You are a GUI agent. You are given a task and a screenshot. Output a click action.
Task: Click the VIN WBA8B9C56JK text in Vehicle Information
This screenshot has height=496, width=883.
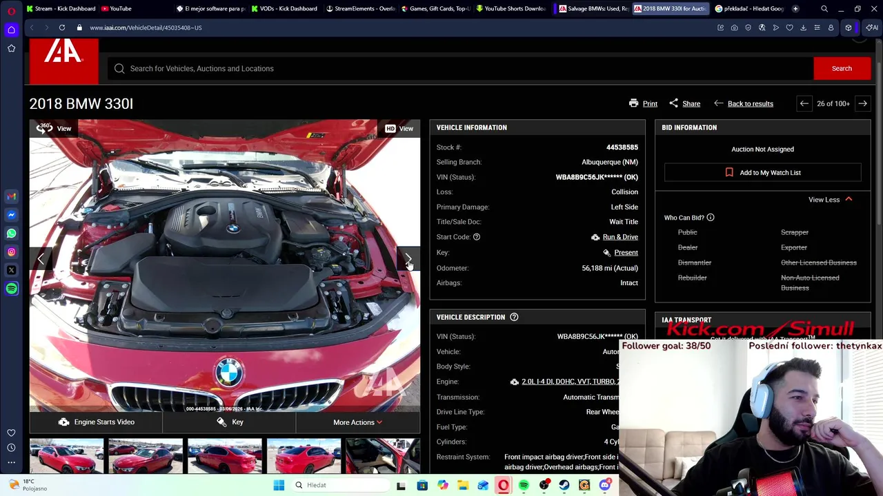597,177
